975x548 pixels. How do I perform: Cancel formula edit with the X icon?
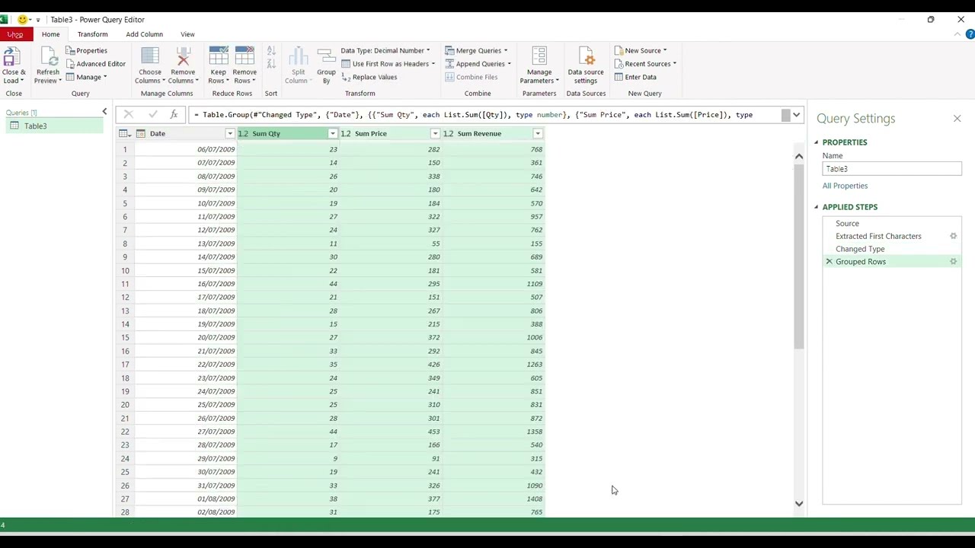point(128,115)
